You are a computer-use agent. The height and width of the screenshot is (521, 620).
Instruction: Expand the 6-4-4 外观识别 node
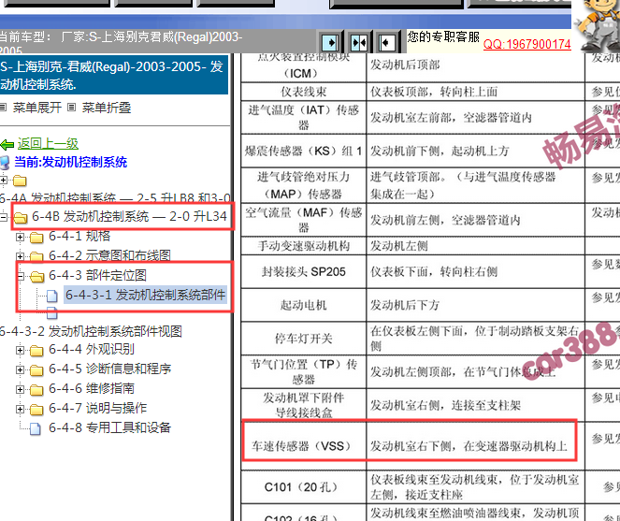pos(20,350)
